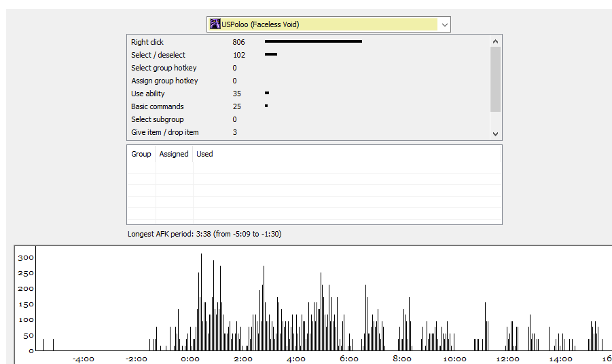Click the Assigned column header

174,154
